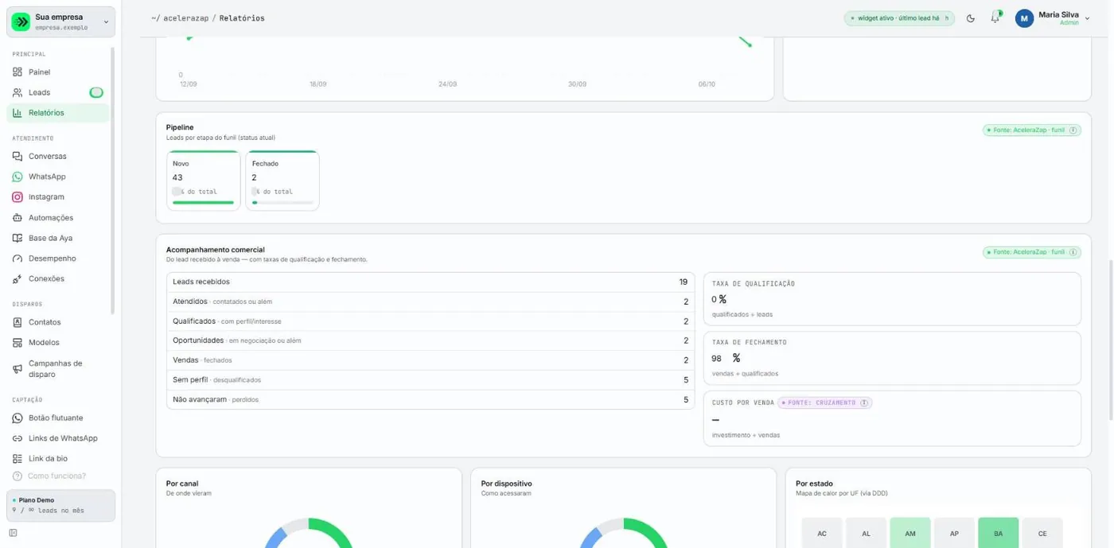
Task: Collapse the sidebar with the panel icon
Action: (14, 533)
